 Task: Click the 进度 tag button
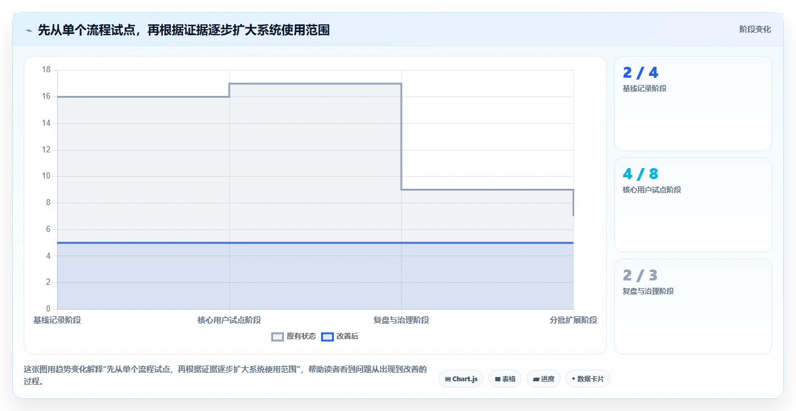[x=544, y=379]
